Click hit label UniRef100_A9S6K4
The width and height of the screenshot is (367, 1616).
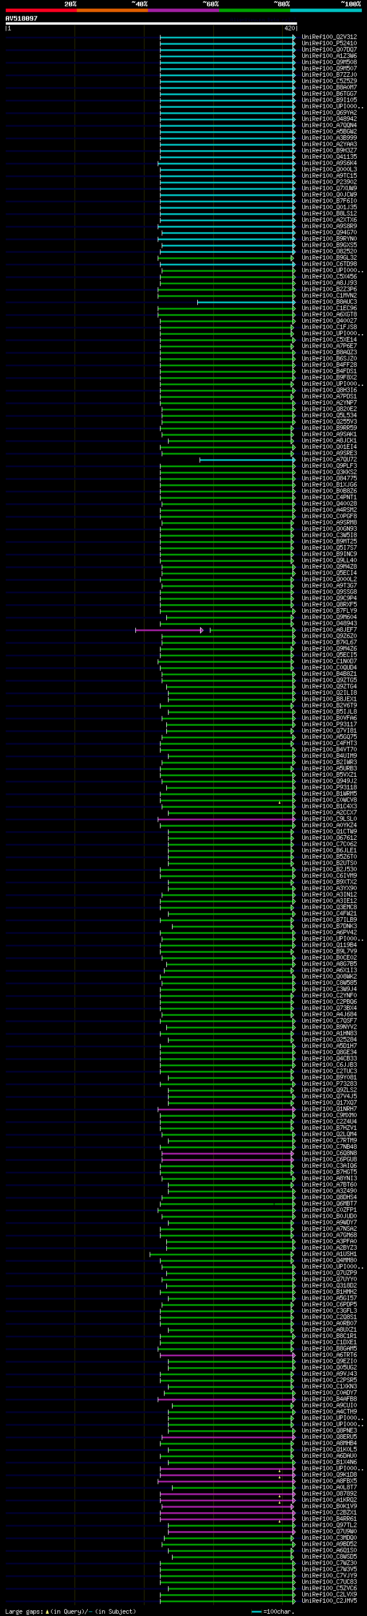coord(329,163)
